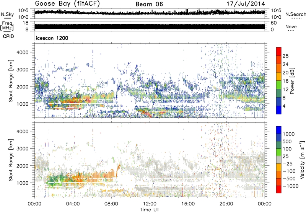The width and height of the screenshot is (306, 212).
Task: Click the date '17/Jul/2014'
Action: (x=246, y=4)
